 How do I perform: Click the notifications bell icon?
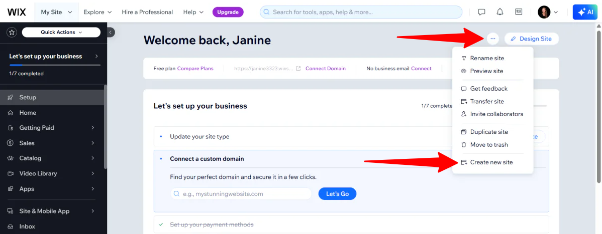499,12
